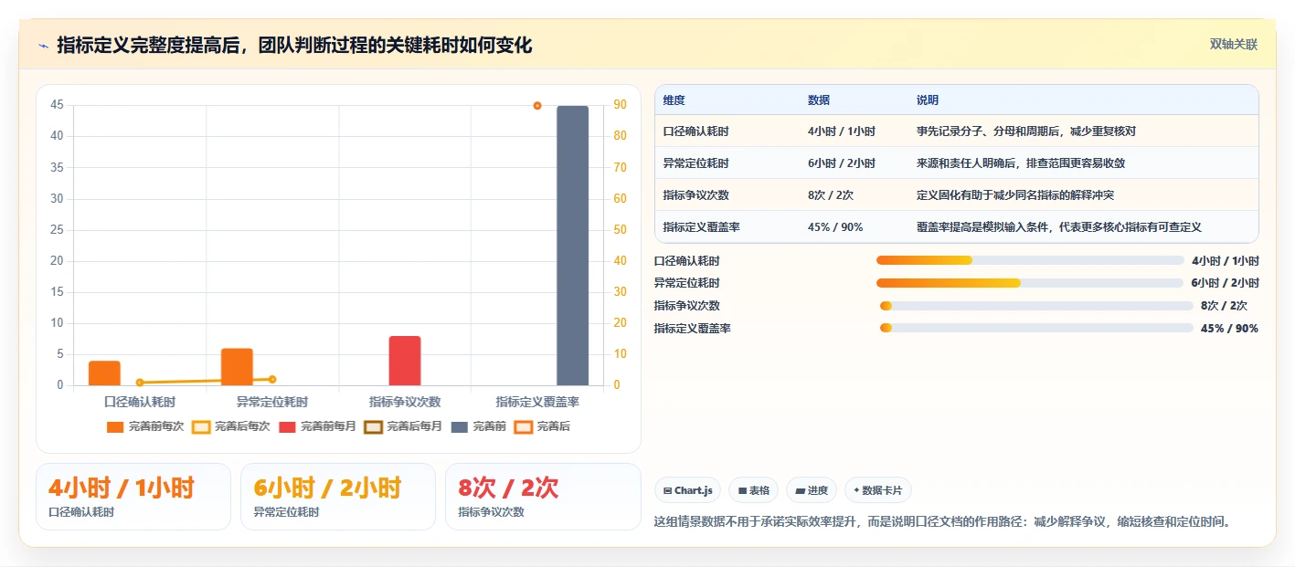Viewport: 1295px width, 567px height.
Task: Select the 指标争议次数 table row cell
Action: coord(696,195)
